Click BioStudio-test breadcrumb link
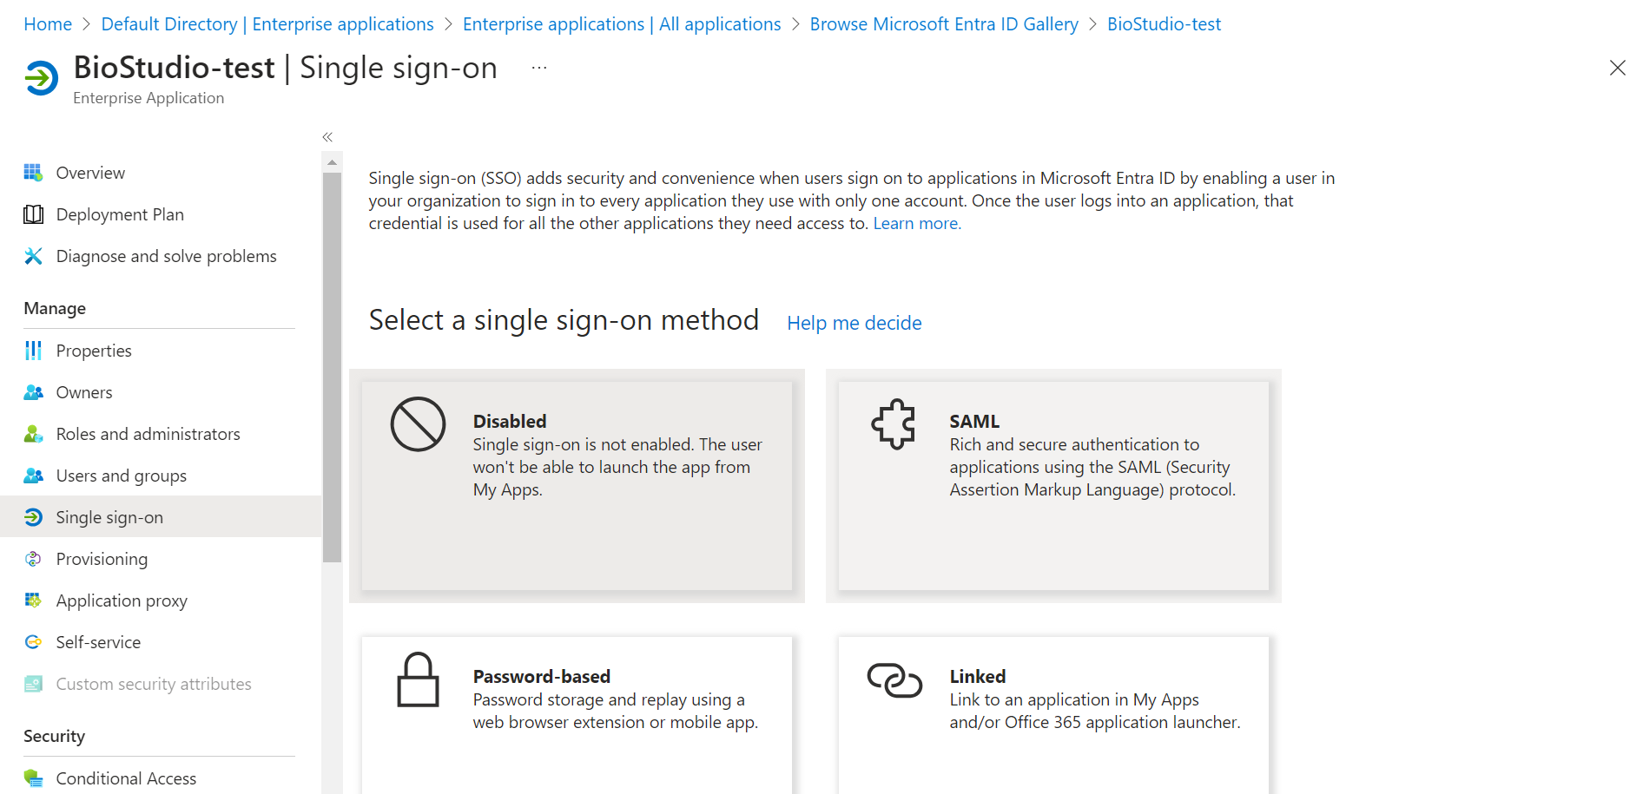 pos(1164,24)
